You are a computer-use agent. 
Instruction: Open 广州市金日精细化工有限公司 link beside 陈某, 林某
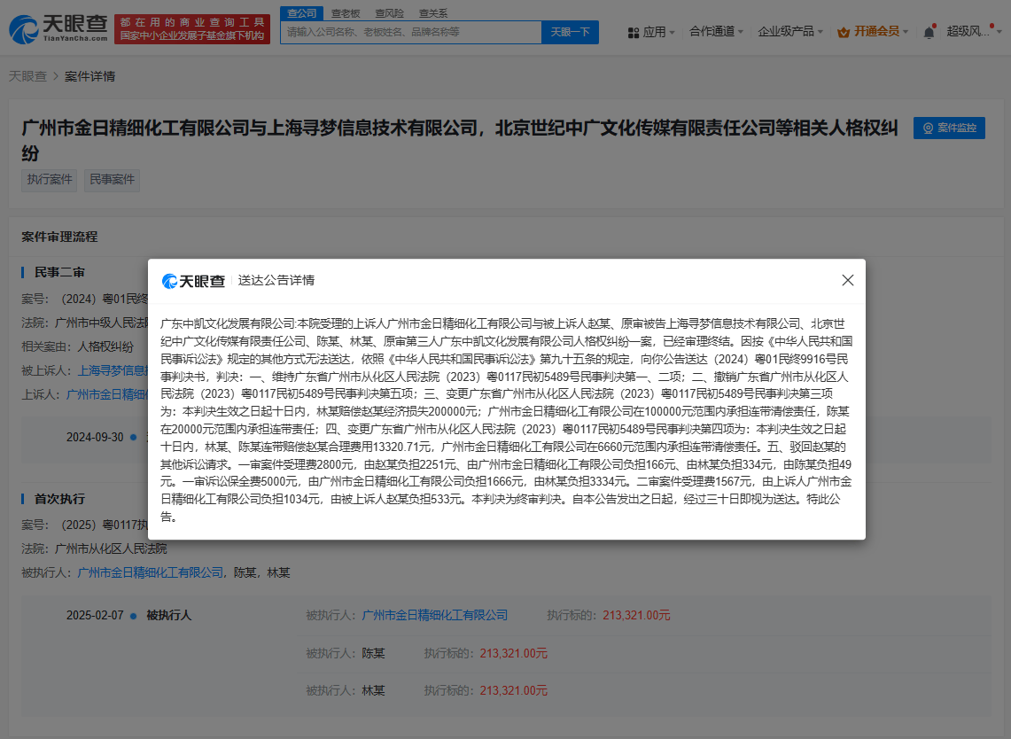coord(151,572)
